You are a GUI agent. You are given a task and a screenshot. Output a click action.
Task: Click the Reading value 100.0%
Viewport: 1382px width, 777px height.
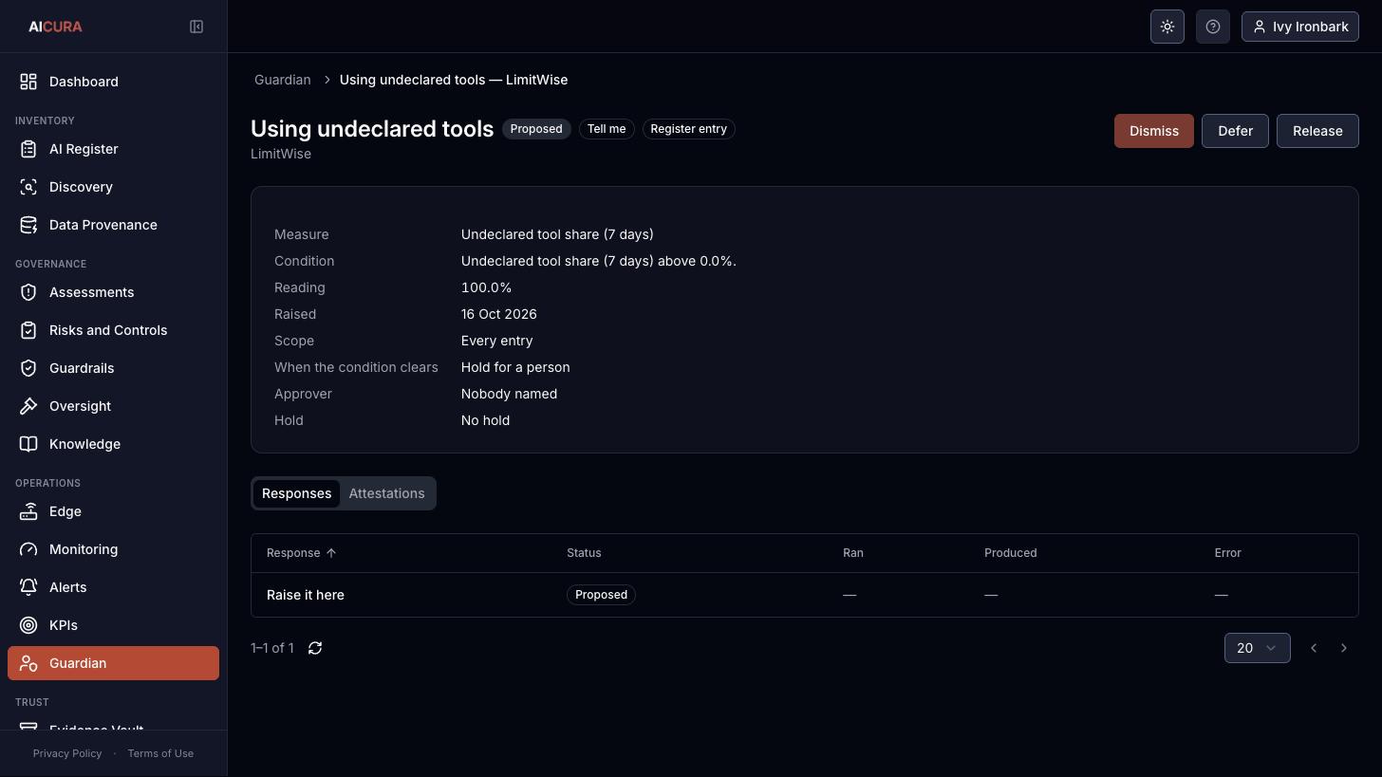point(486,287)
